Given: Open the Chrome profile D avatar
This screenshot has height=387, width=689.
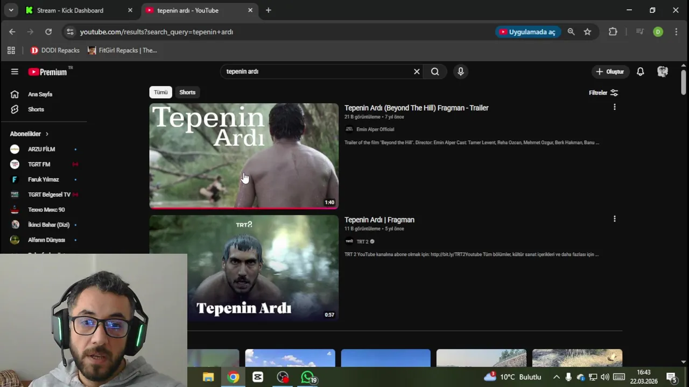Looking at the screenshot, I should coord(658,32).
